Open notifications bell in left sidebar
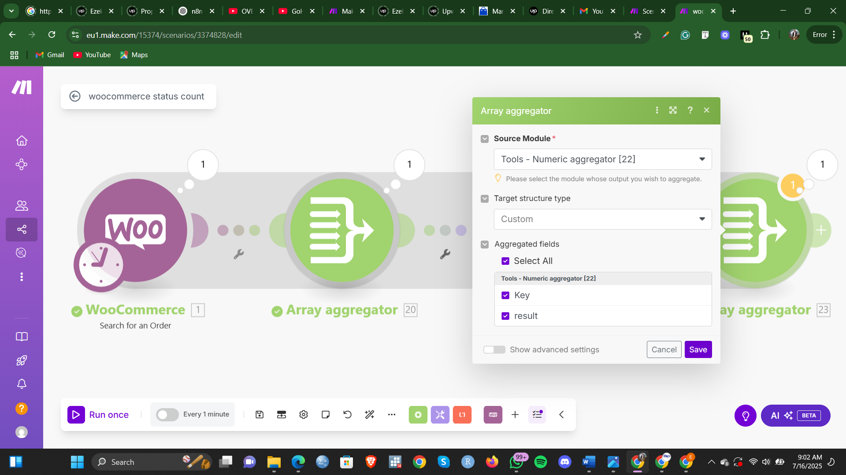 [22, 384]
